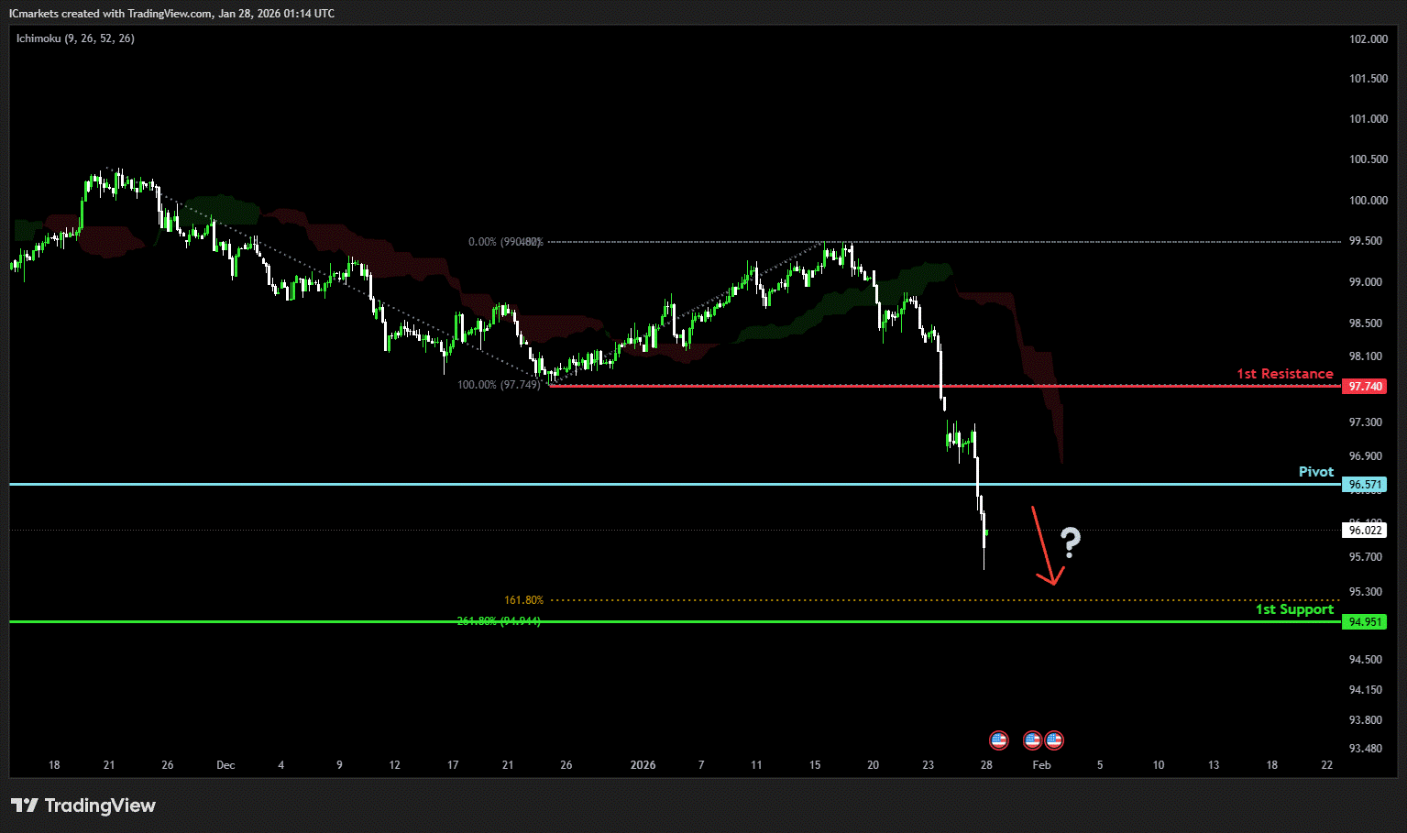Select the Ichimoku (9, 26, 52, 26) indicator label

pos(75,38)
